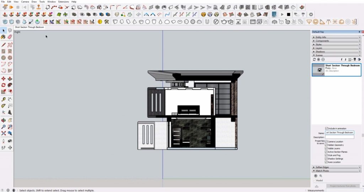Select the Eraser tool

10,37
